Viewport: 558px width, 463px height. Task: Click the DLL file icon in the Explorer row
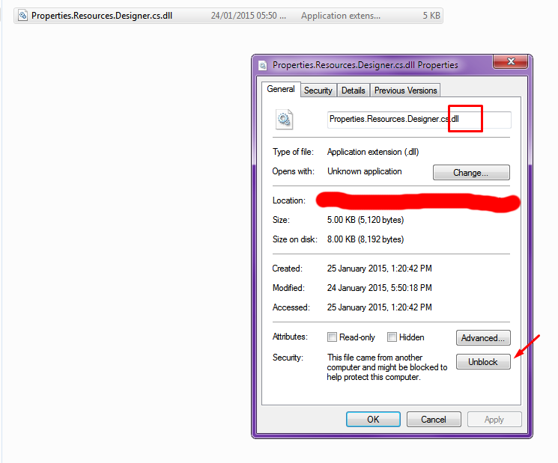(22, 16)
